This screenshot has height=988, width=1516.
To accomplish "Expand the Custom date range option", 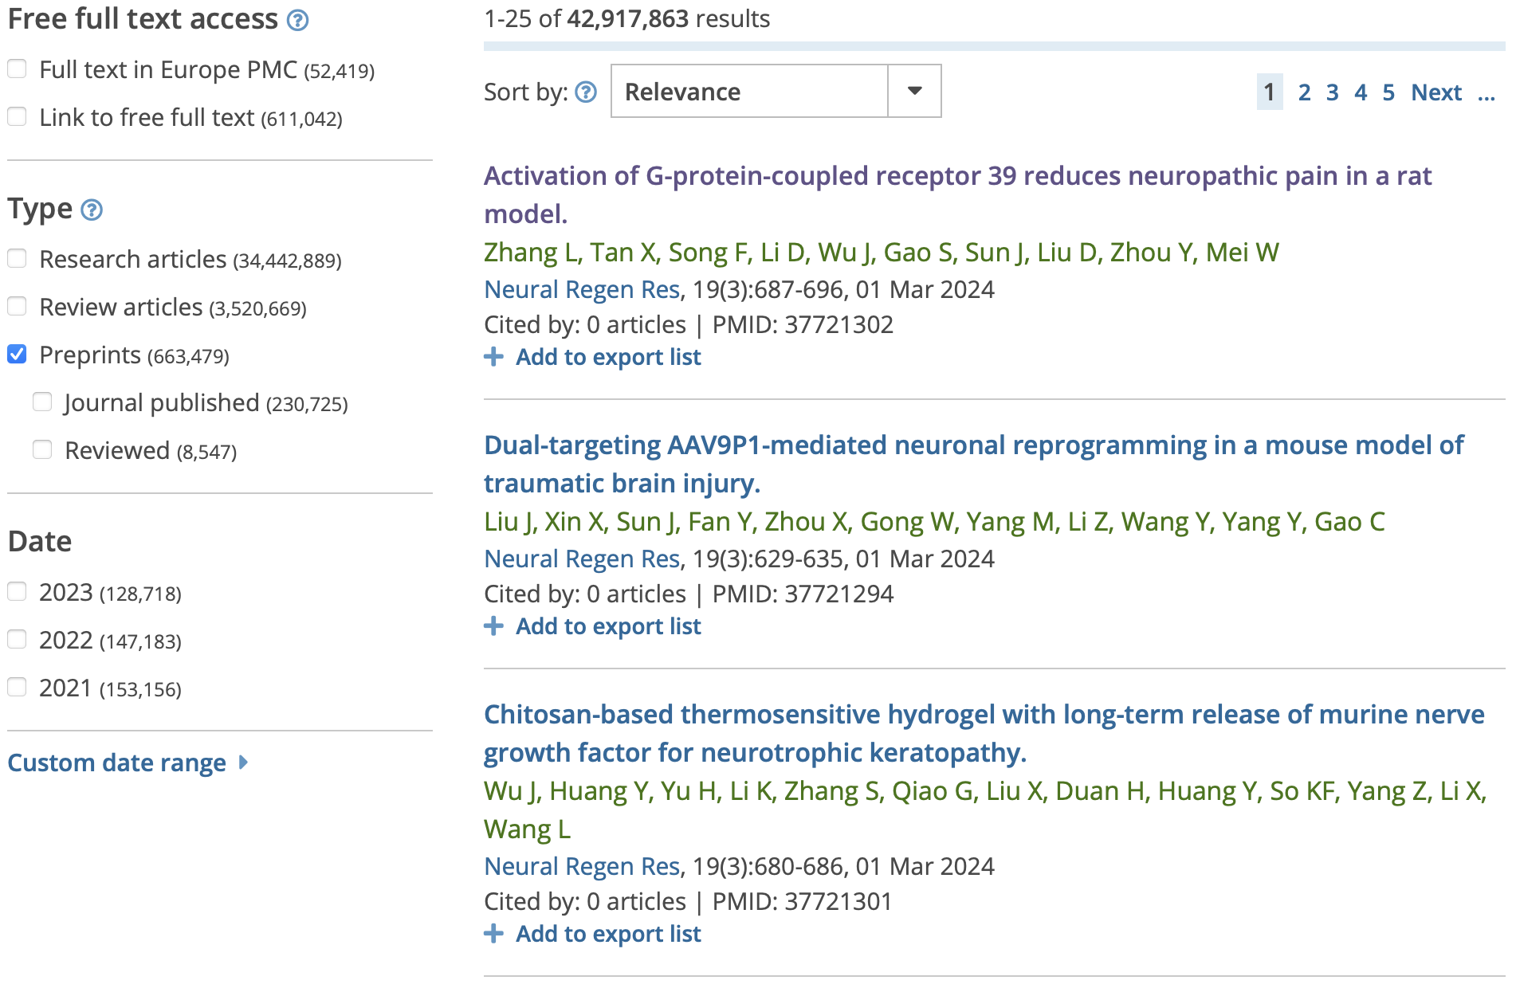I will click(x=117, y=763).
